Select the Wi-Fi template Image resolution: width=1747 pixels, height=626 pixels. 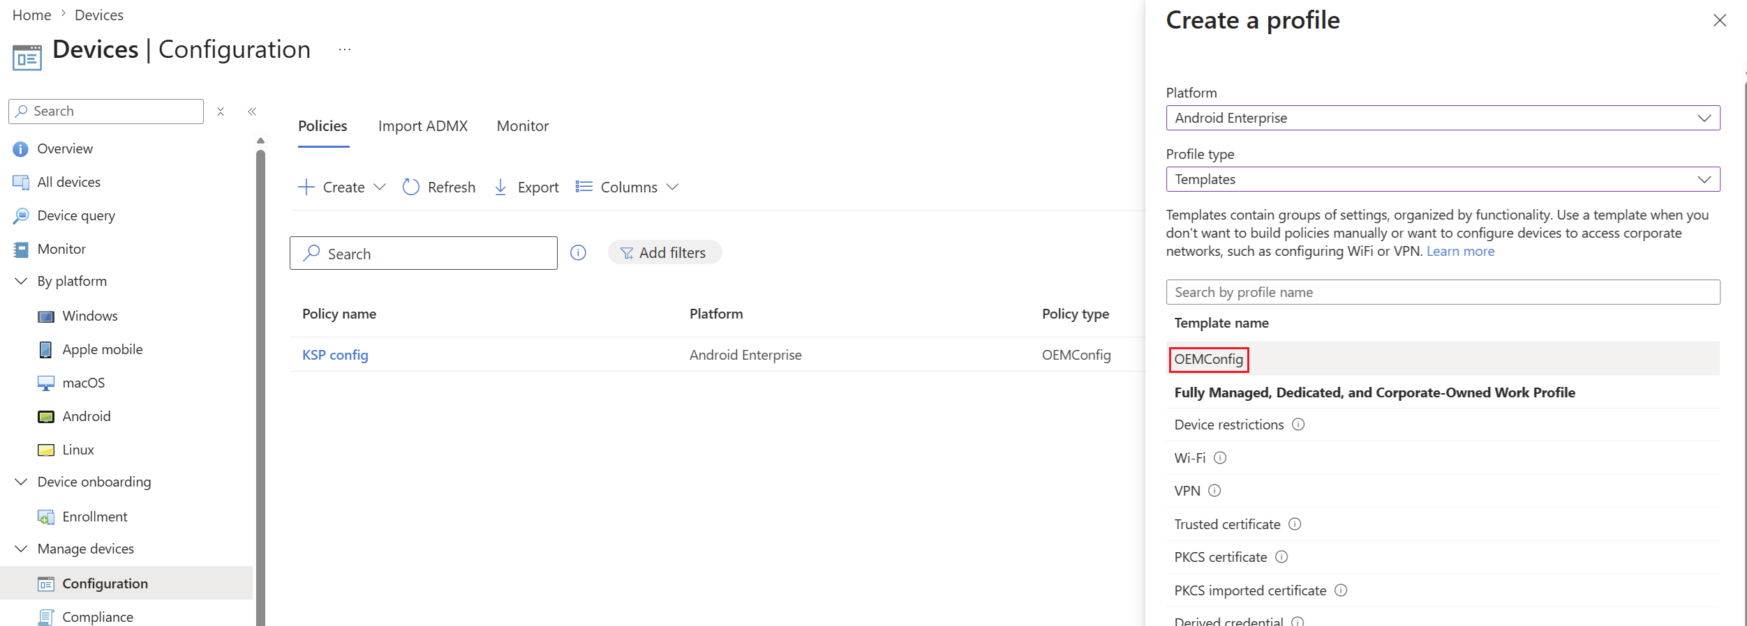pos(1190,458)
